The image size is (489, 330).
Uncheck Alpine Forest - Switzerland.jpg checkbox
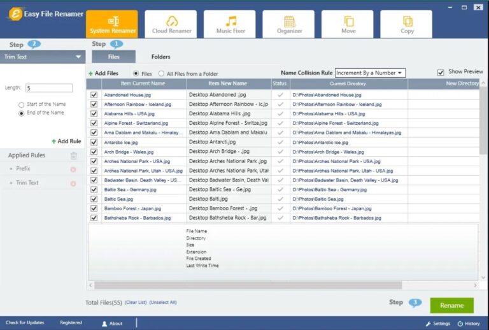tap(94, 123)
